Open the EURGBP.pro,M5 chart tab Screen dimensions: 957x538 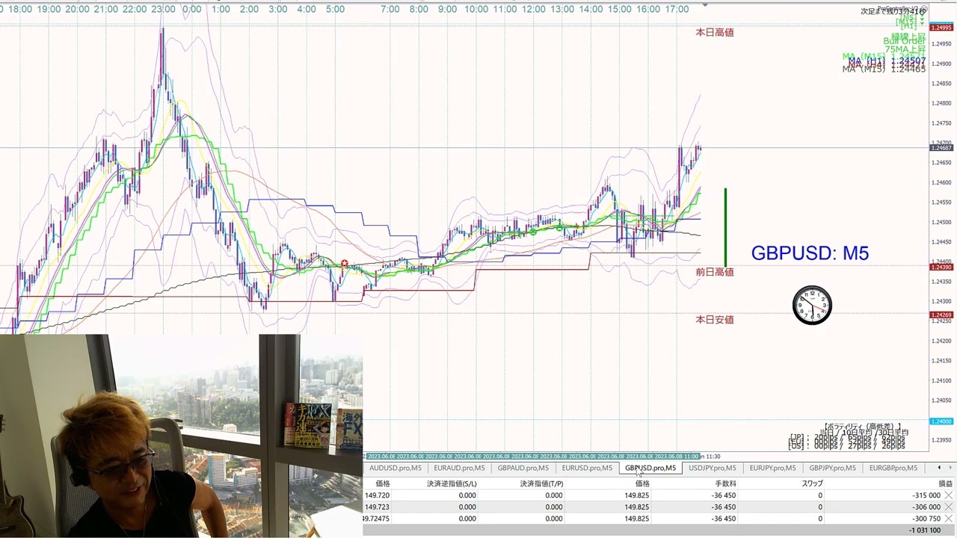(x=893, y=469)
